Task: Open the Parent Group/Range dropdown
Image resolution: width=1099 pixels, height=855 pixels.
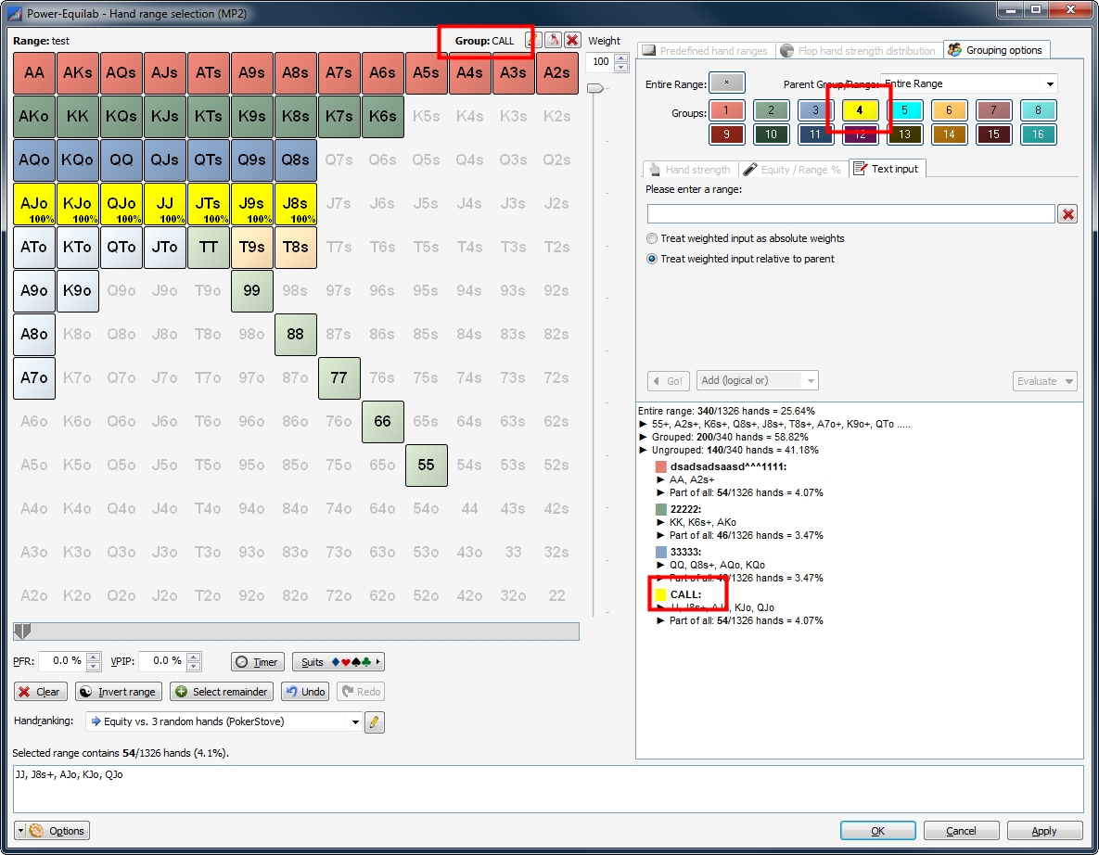Action: [1049, 83]
